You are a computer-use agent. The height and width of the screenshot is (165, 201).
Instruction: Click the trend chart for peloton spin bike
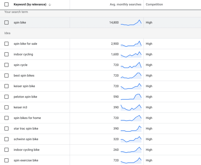(131, 97)
